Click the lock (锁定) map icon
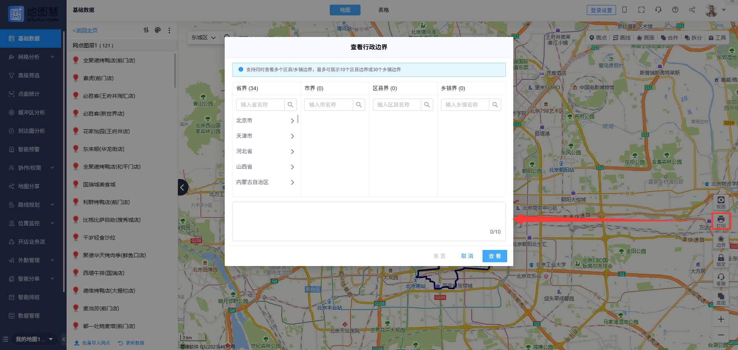 pyautogui.click(x=721, y=260)
